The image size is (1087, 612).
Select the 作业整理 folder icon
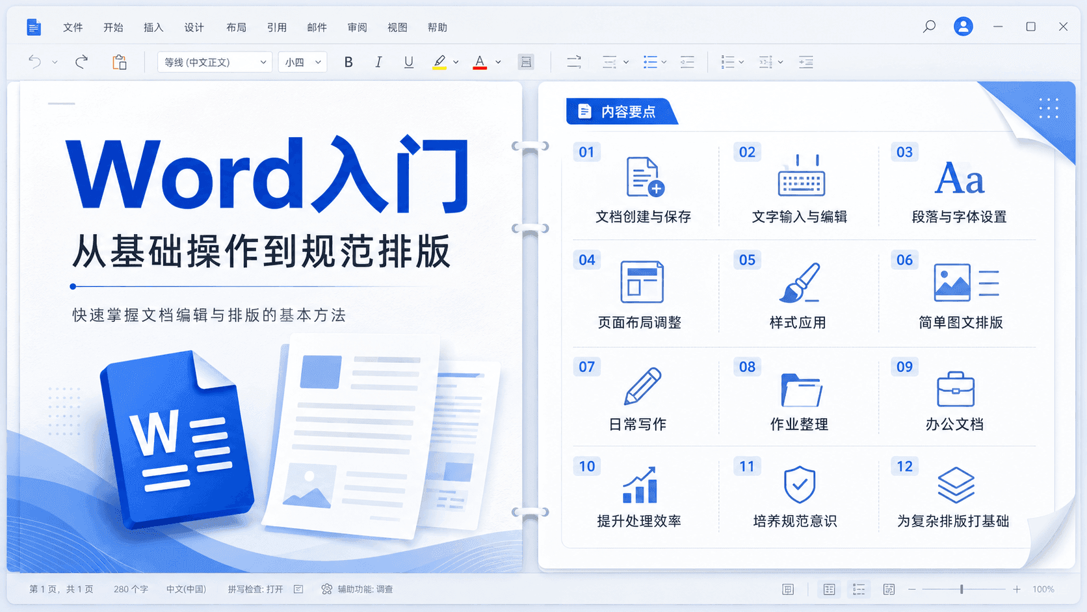(802, 390)
